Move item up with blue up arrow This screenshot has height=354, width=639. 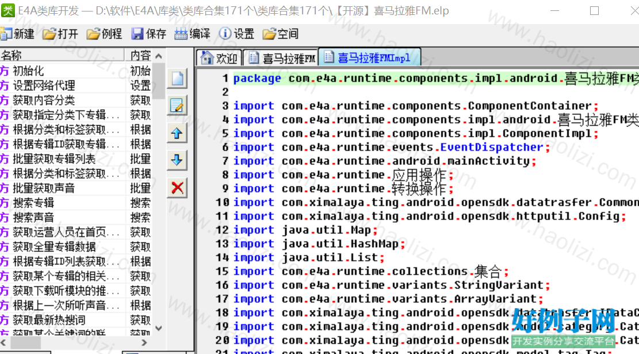pyautogui.click(x=177, y=133)
